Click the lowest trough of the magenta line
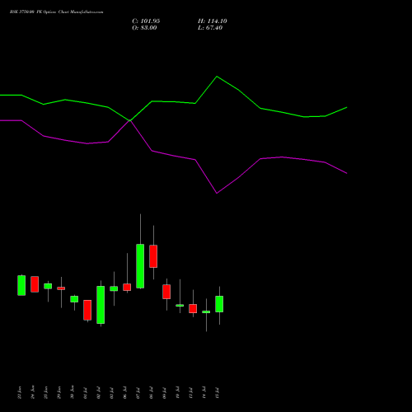Screen dimensions: 412x412 [217, 194]
